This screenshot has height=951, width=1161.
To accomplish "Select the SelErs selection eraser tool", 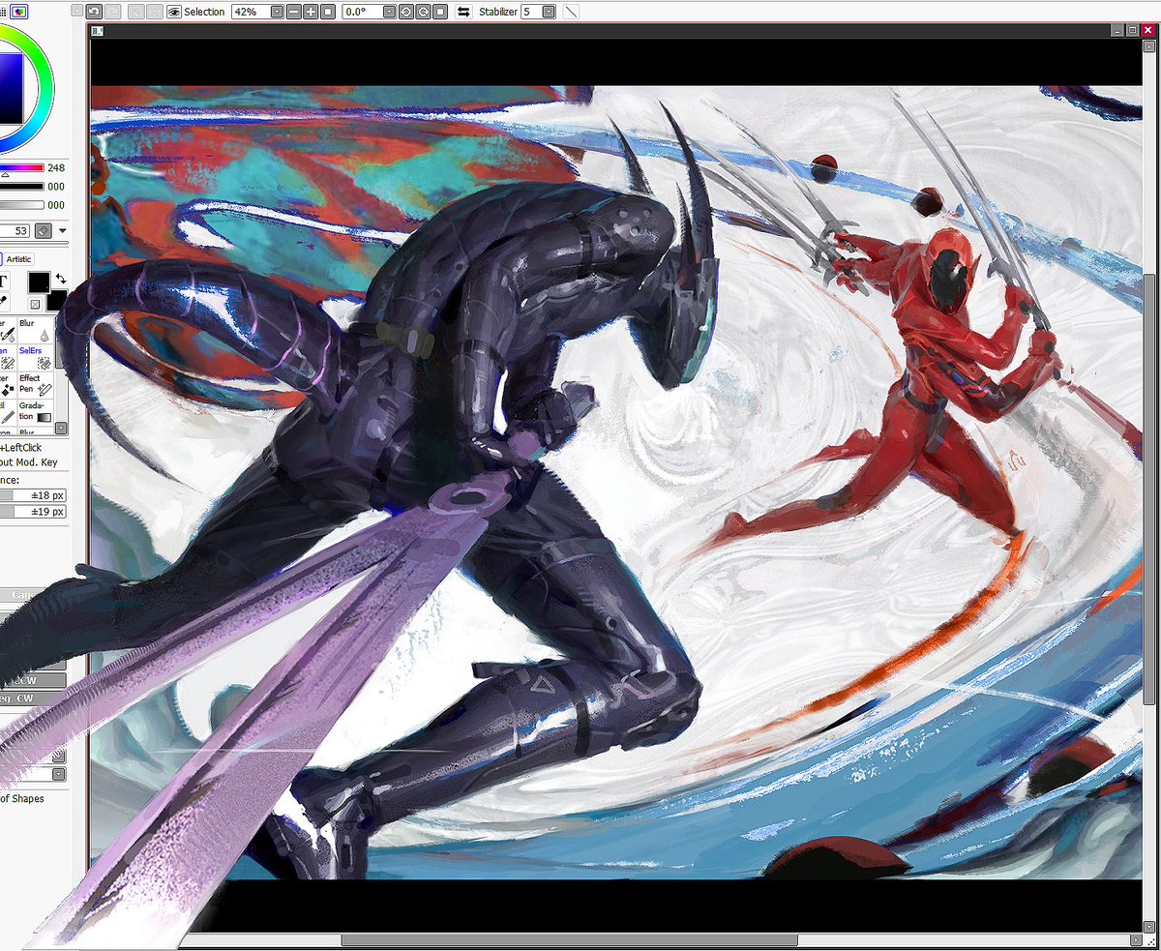I will click(36, 358).
